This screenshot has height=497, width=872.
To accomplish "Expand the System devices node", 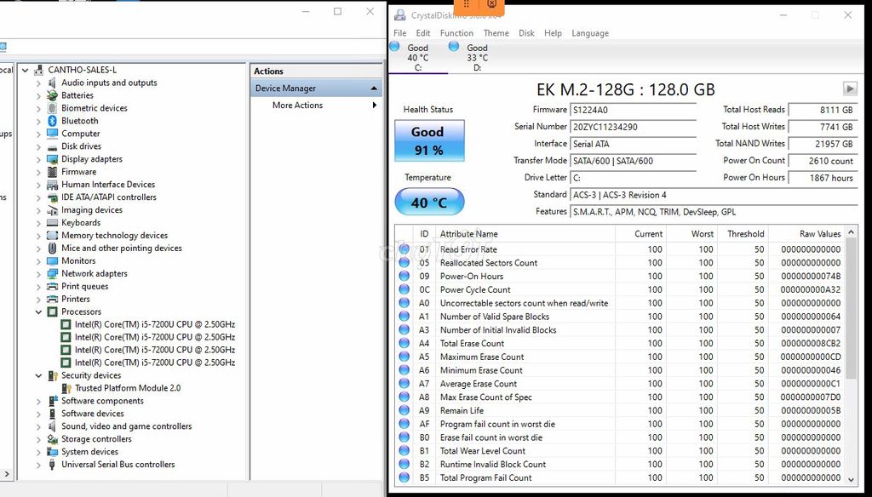I will 38,452.
